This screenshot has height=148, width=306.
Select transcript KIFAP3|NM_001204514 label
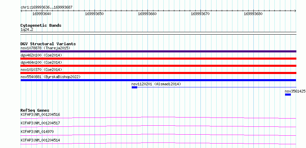pos(40,140)
